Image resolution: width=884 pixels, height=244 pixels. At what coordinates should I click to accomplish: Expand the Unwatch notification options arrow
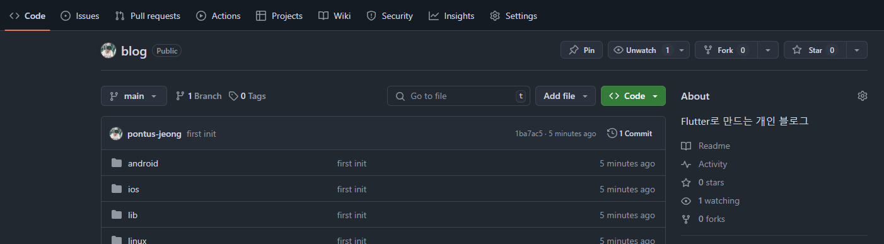tap(682, 50)
